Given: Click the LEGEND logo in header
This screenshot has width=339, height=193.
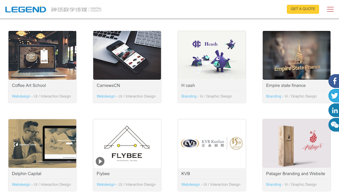Looking at the screenshot, I should (x=25, y=9).
